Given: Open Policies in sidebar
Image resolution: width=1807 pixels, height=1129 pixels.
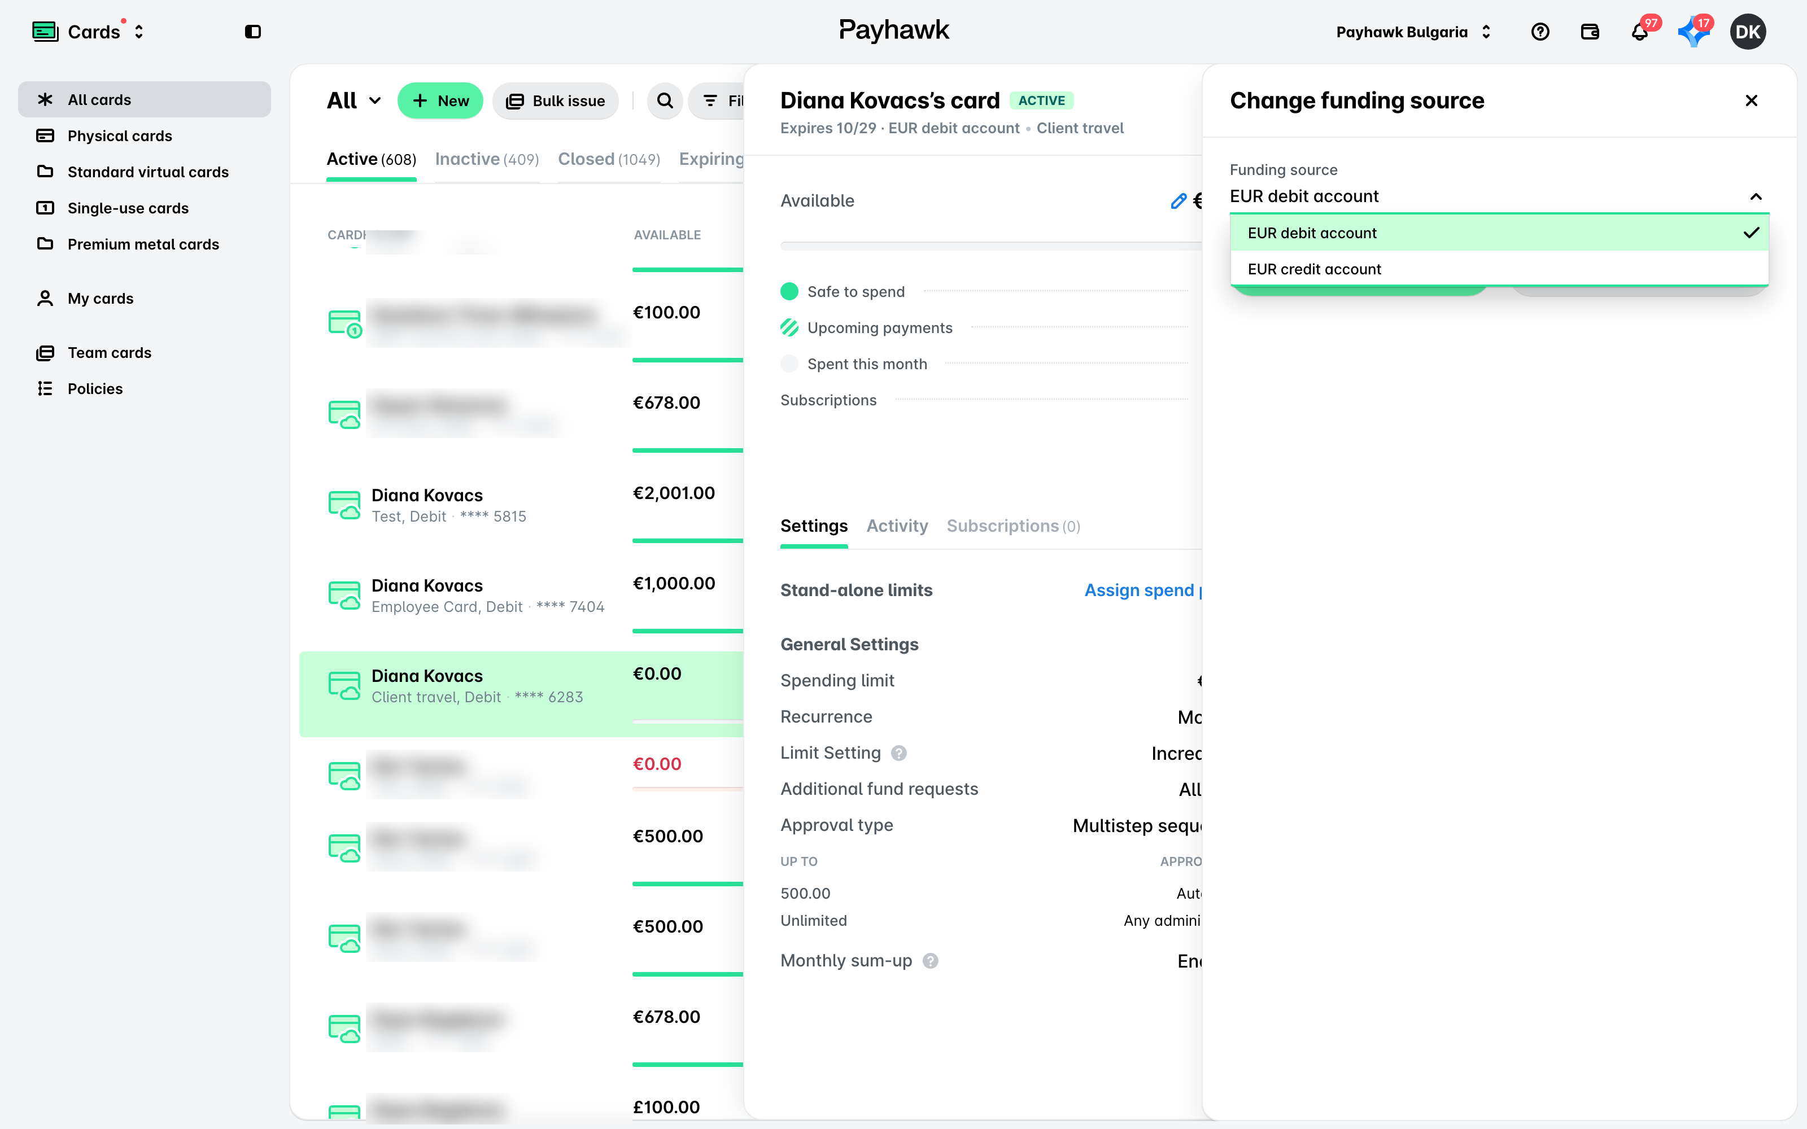Looking at the screenshot, I should pos(144,388).
